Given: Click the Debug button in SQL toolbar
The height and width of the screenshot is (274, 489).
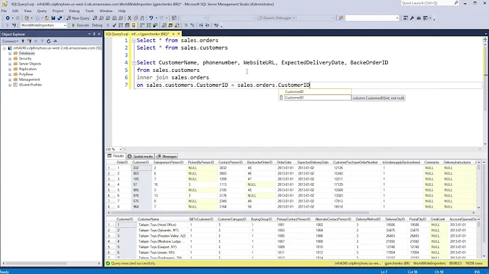Looking at the screenshot, I should (x=97, y=25).
